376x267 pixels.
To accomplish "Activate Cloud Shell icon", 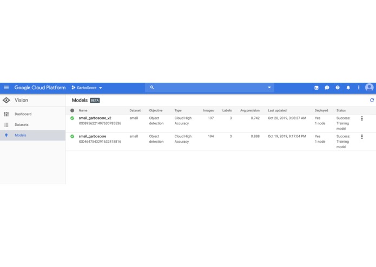I will 316,88.
